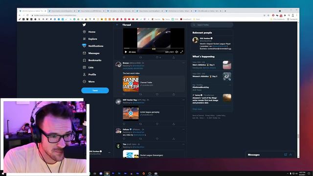
Task: Open more options on the 'any video by' tweet
Action: [x=183, y=130]
